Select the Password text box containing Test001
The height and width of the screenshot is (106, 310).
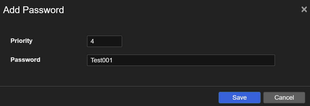pyautogui.click(x=181, y=60)
